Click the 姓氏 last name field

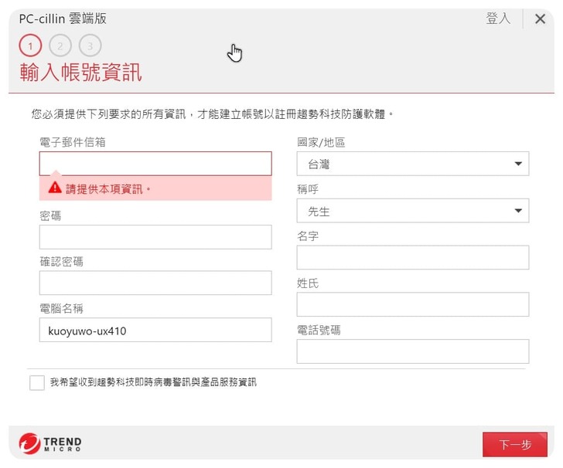click(413, 304)
